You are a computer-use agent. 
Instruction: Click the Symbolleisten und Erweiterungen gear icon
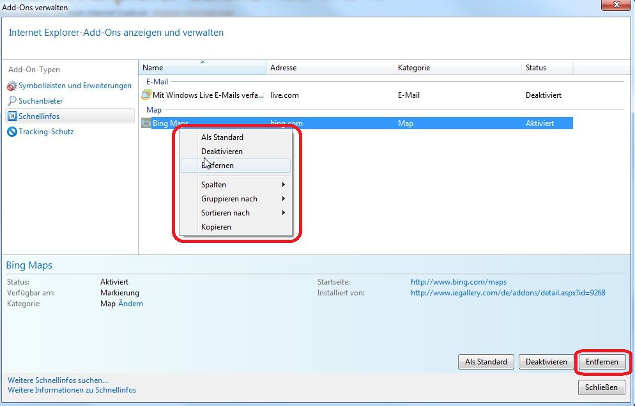tap(11, 86)
